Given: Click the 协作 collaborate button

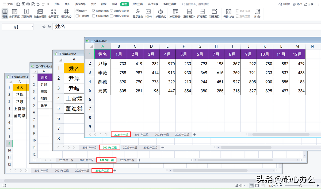Looking at the screenshot, I should tap(297, 4).
